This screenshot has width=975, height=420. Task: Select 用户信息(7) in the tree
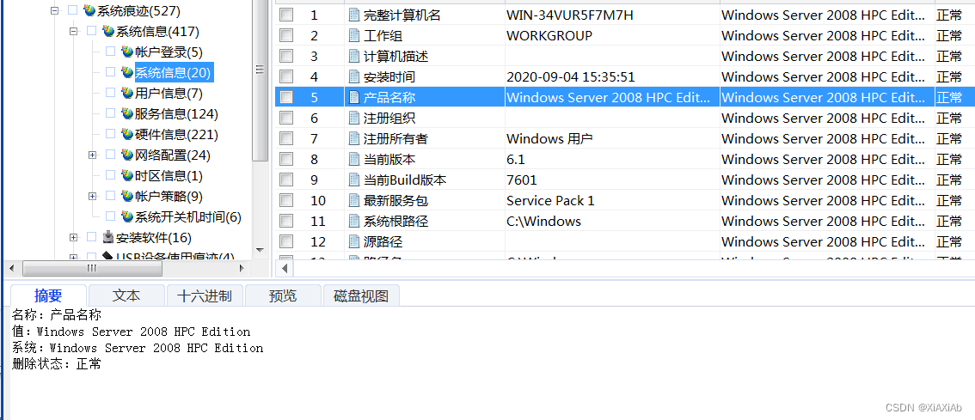point(169,94)
